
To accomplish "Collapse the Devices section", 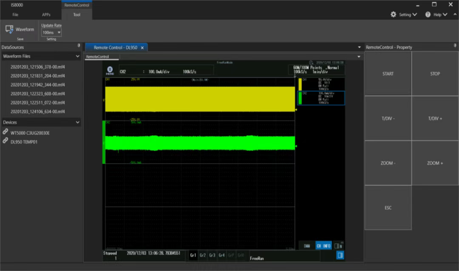I will click(78, 122).
